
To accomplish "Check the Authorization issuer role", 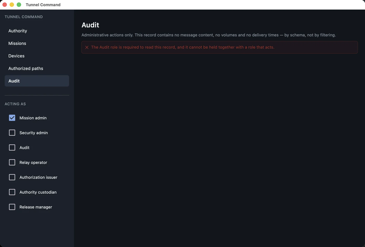I will (x=12, y=177).
